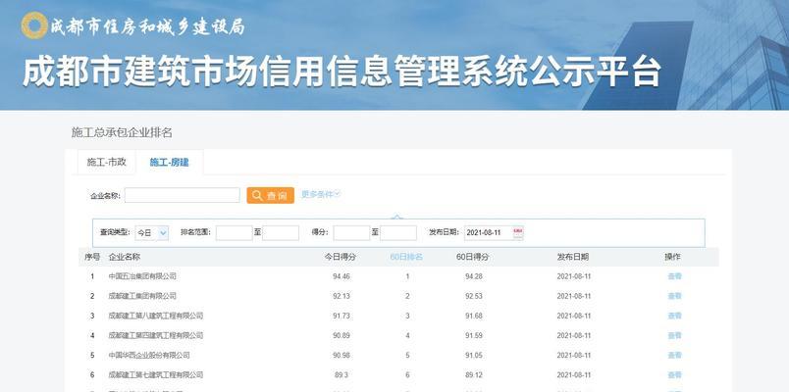Screen dimensions: 789x392
Task: Select the 施工-房建 tab
Action: [x=169, y=162]
